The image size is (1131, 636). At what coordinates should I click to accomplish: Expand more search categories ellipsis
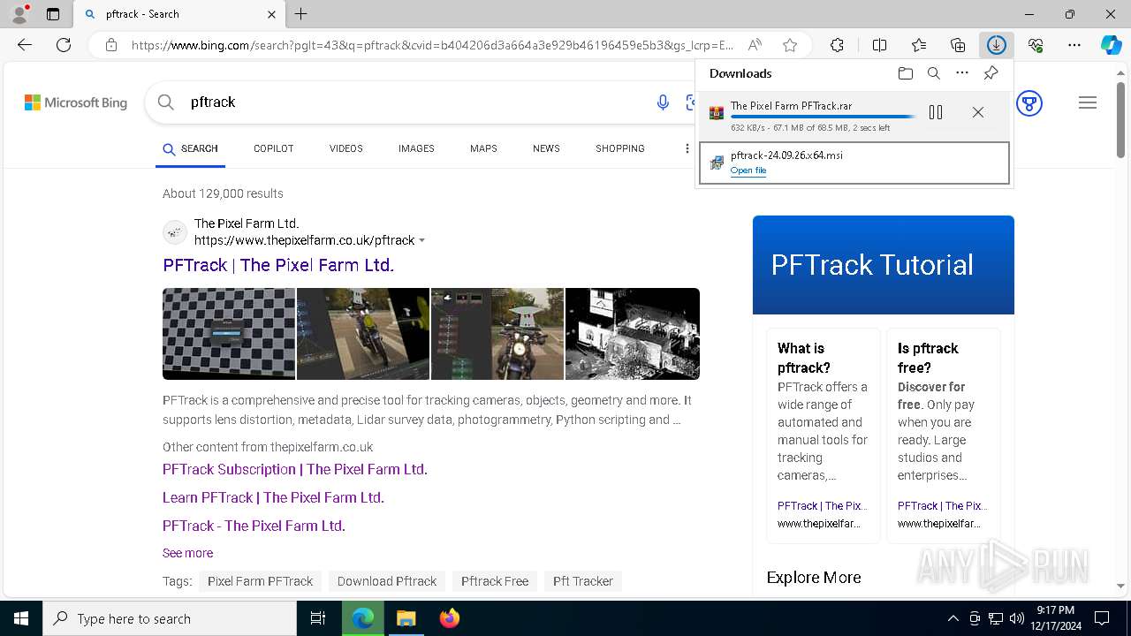(x=687, y=148)
